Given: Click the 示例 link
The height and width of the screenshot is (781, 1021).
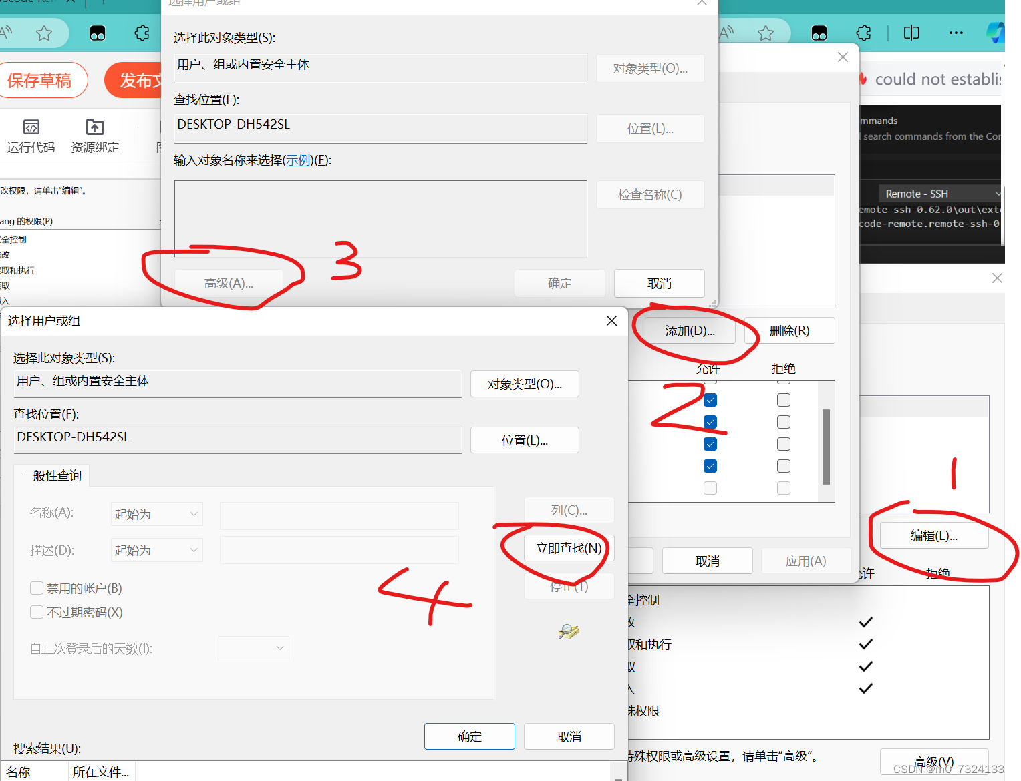Looking at the screenshot, I should tap(299, 160).
